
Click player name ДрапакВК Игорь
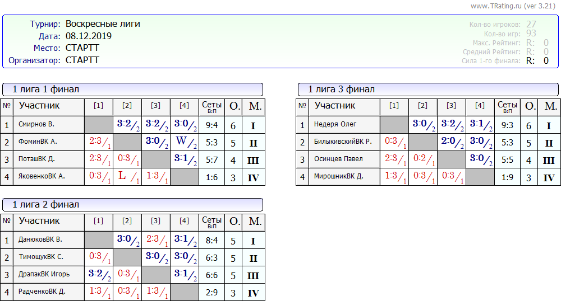44,275
